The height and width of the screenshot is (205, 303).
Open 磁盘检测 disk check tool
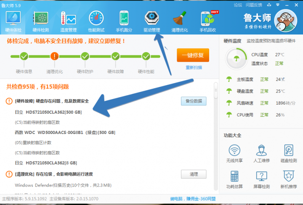(289, 153)
